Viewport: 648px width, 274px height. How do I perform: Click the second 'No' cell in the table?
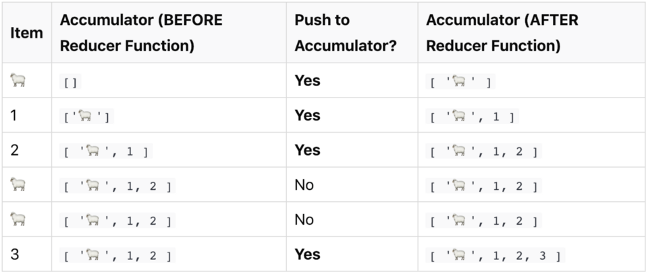(x=304, y=219)
